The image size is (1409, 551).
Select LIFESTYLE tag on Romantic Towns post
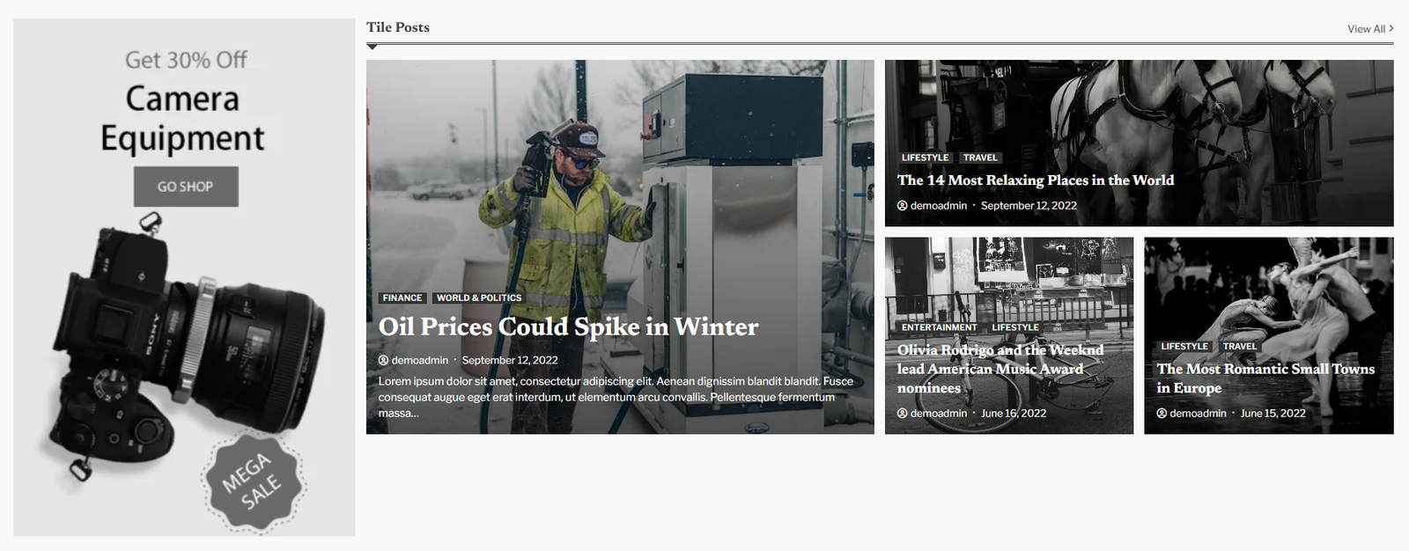[1184, 347]
